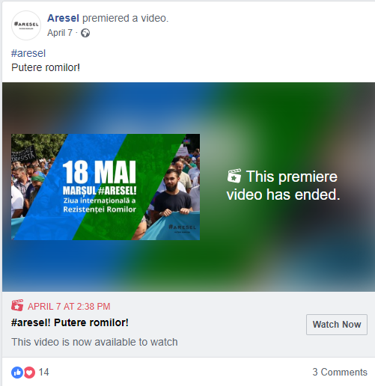Click the 'Putere romilor!' post caption
Screen dimensions: 375x386
point(46,67)
